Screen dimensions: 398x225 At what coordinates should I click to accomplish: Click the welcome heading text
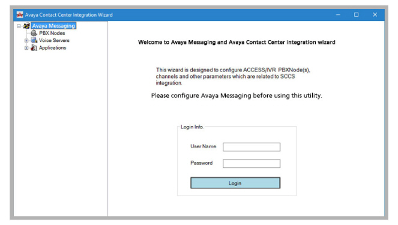tap(237, 43)
